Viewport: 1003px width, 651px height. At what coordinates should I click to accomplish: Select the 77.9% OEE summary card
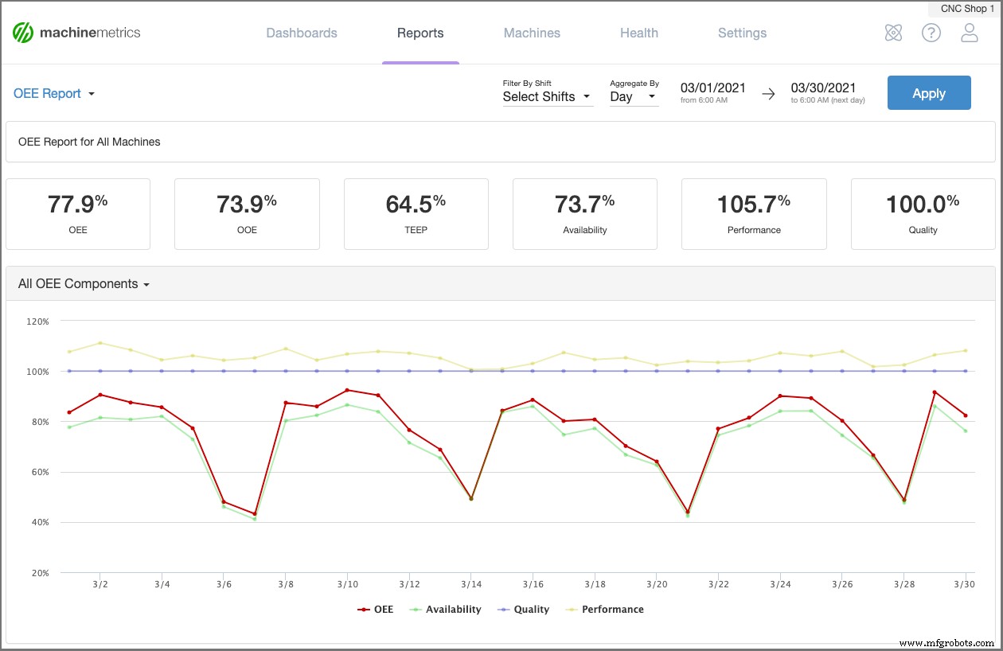point(78,213)
